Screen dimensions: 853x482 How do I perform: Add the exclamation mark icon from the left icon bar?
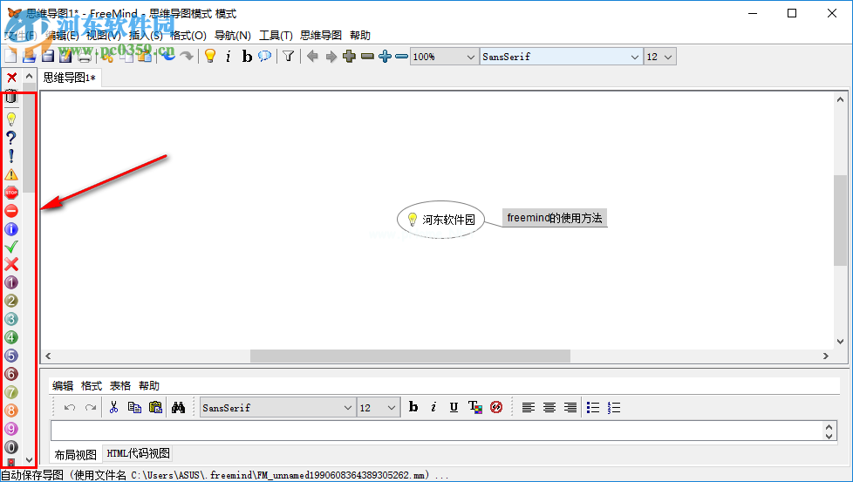[x=11, y=156]
